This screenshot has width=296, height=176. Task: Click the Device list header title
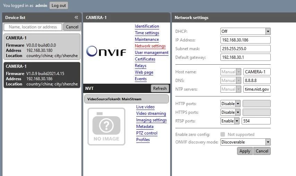pos(15,18)
